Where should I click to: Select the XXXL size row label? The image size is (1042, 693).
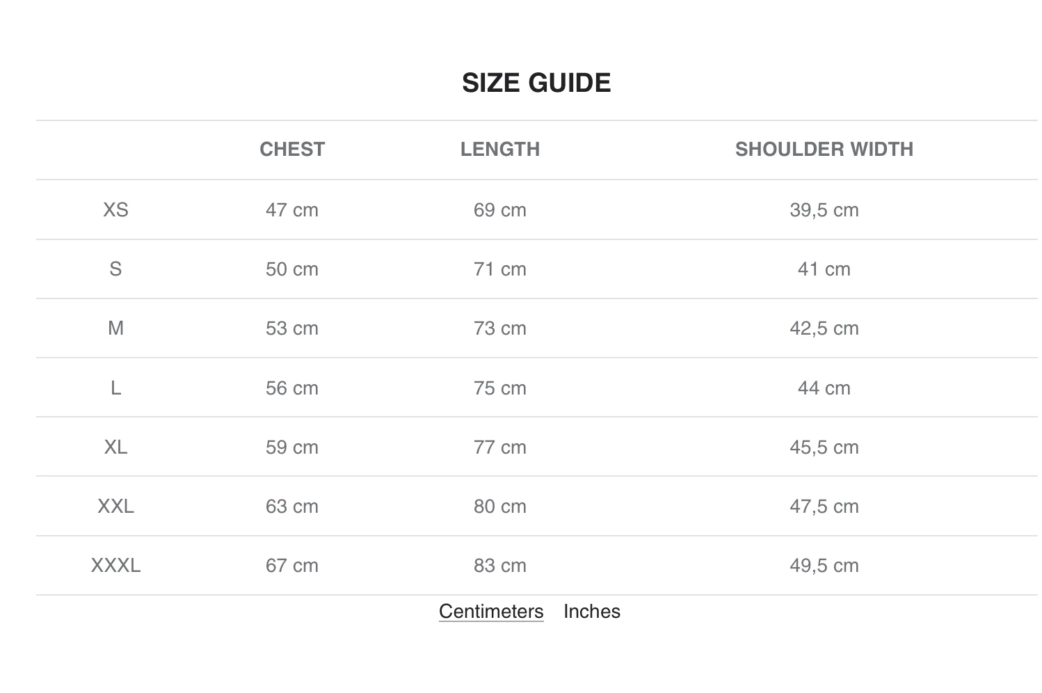point(115,565)
